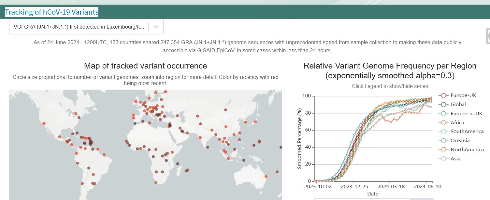Click the Relative Variant Genome Frequency chart title
Image resolution: width=490 pixels, height=200 pixels.
pyautogui.click(x=390, y=71)
